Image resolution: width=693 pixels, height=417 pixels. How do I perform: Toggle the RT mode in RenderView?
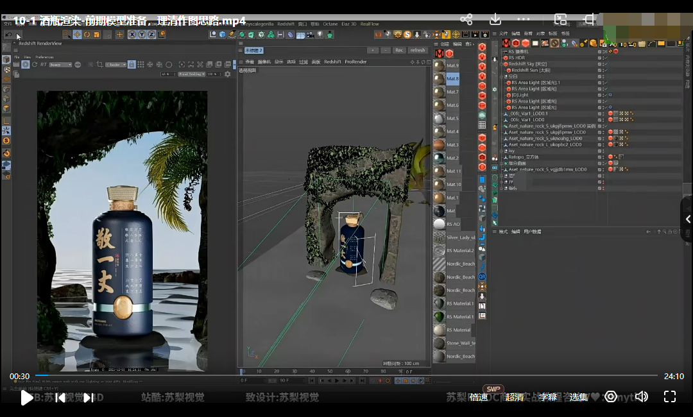44,65
